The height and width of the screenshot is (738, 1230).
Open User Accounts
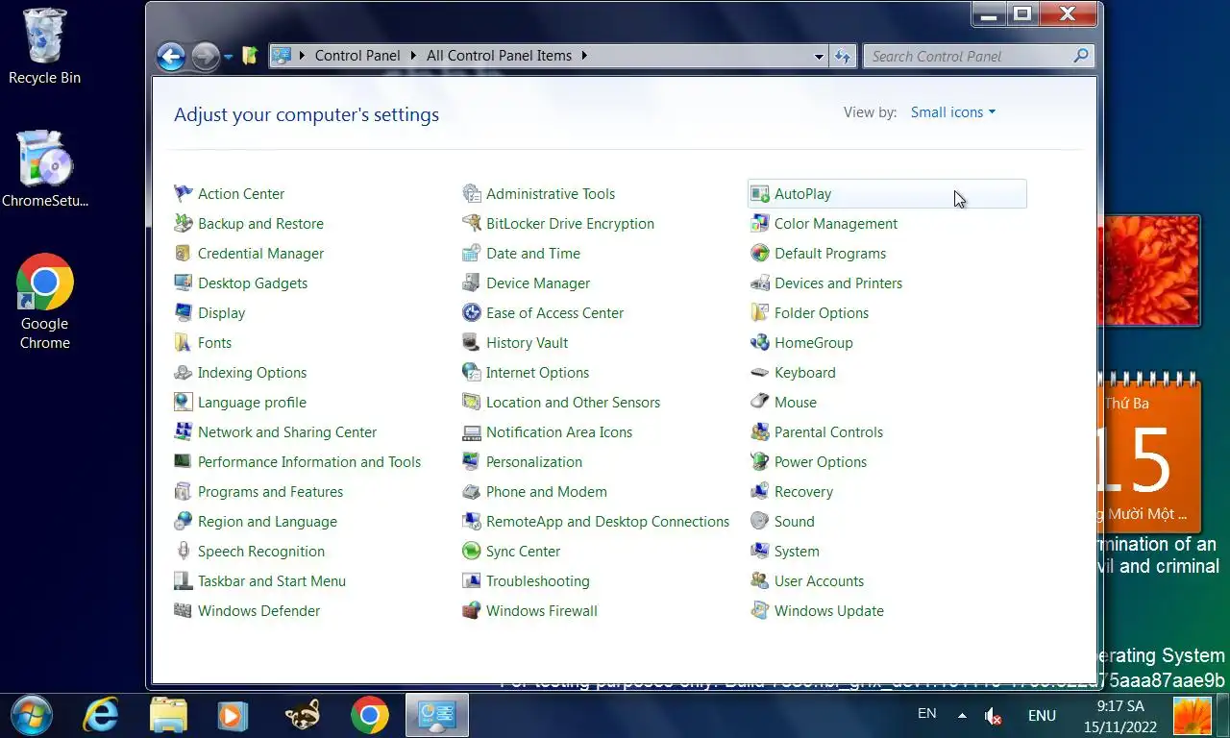819,581
